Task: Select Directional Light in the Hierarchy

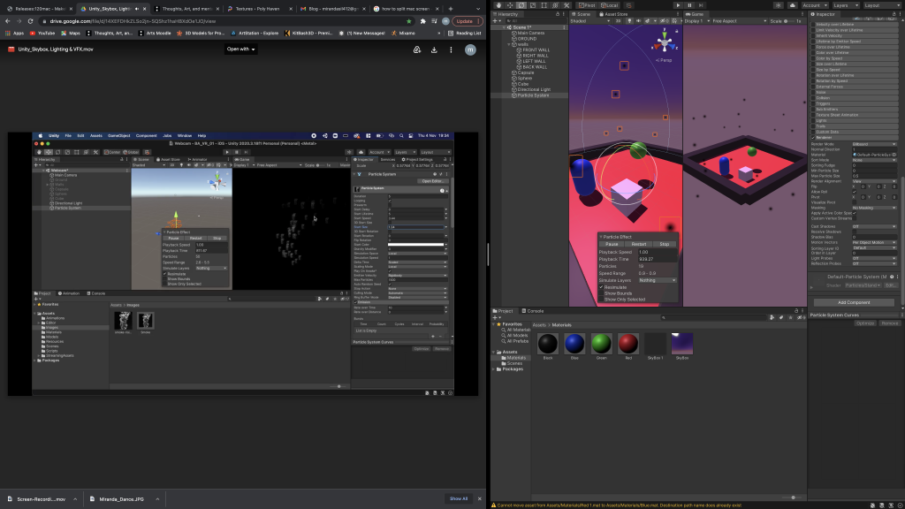Action: [533, 89]
